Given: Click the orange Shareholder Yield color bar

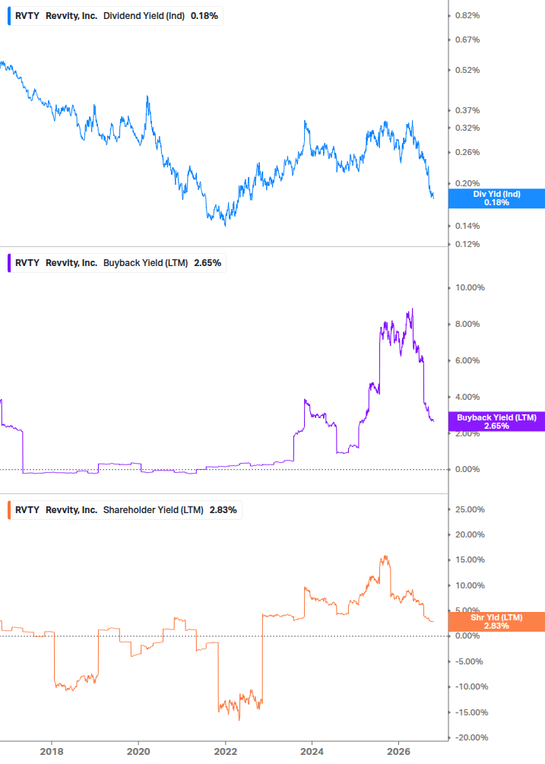Looking at the screenshot, I should pos(9,509).
